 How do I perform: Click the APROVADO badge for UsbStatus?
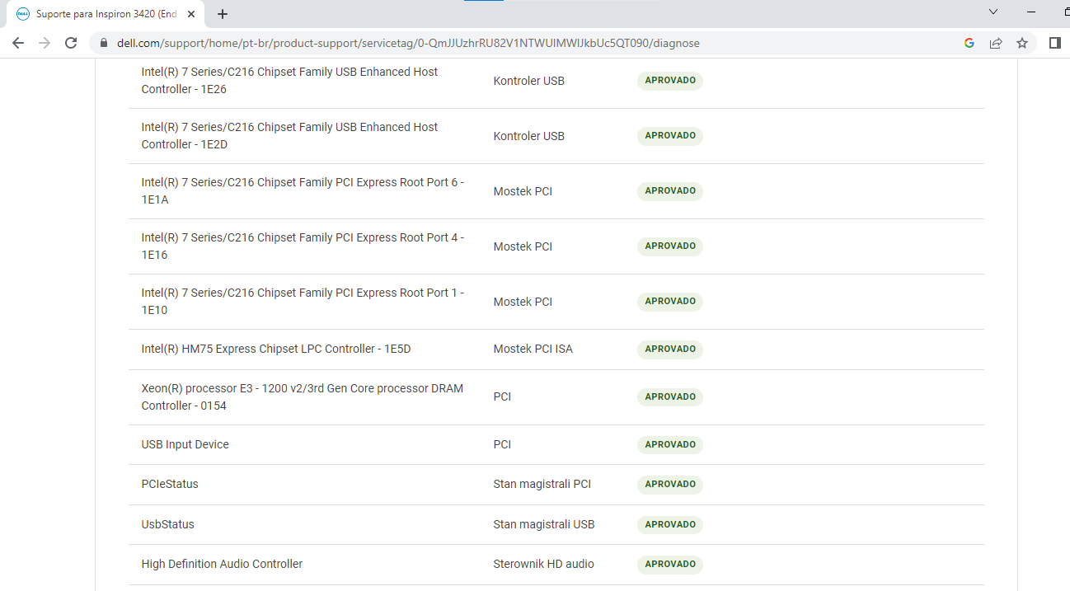click(x=670, y=525)
